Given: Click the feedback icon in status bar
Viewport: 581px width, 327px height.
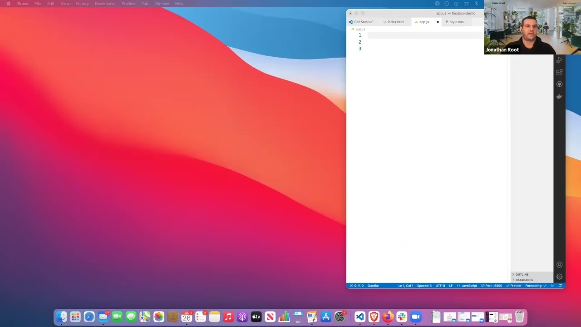Looking at the screenshot, I should 552,286.
